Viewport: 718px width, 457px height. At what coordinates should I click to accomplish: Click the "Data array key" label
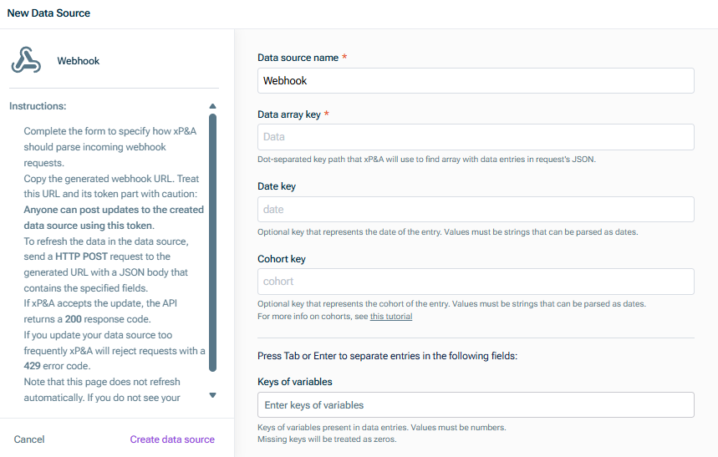[x=289, y=114]
